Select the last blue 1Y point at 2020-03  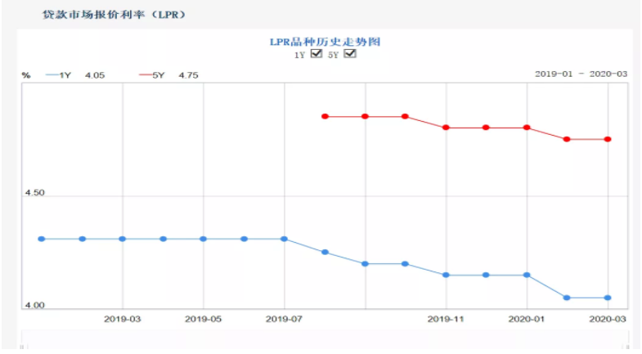click(x=608, y=298)
